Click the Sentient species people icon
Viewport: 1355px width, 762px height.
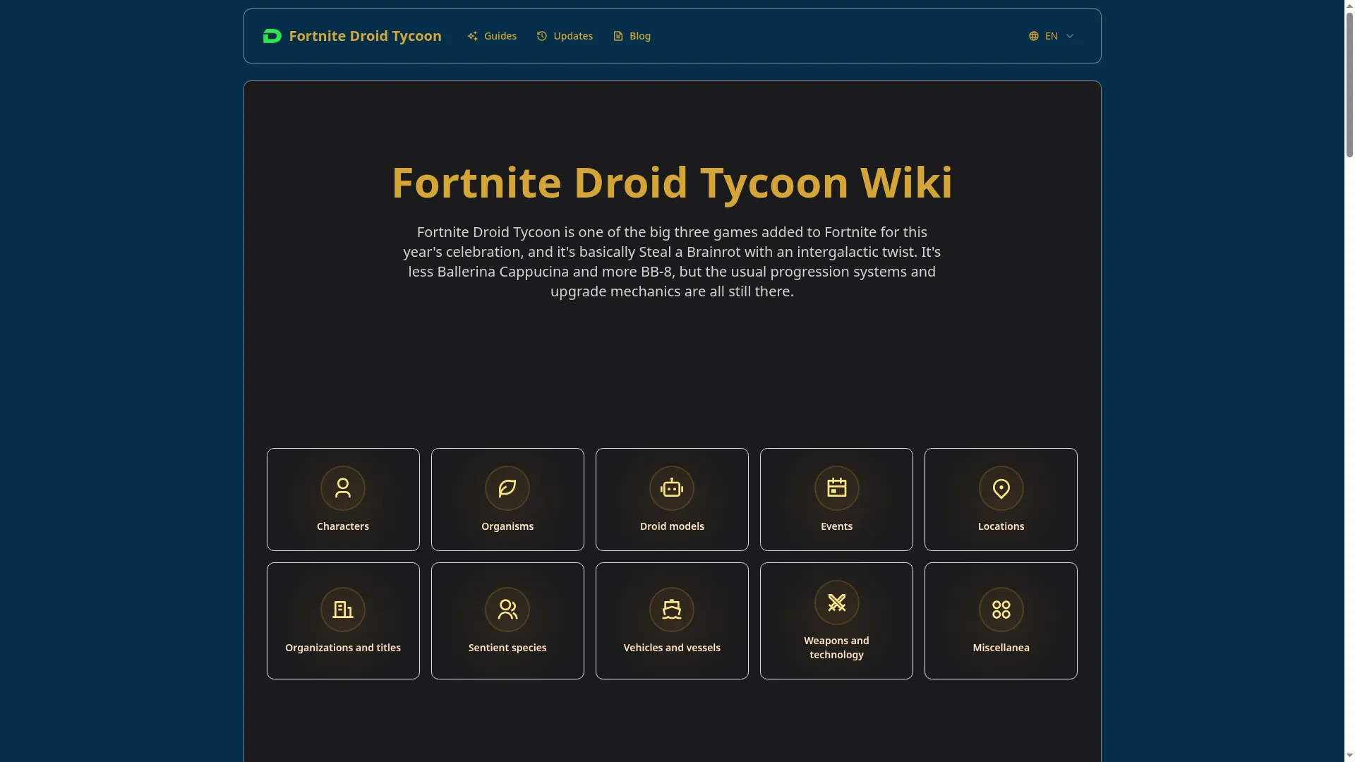point(507,610)
